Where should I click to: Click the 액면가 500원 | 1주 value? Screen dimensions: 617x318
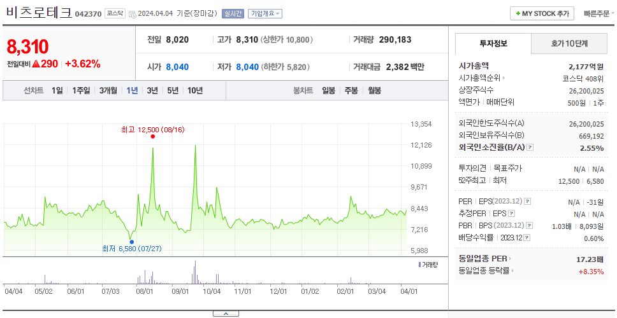tap(586, 103)
